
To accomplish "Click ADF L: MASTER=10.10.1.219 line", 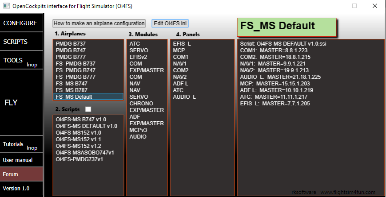I will (x=276, y=90).
